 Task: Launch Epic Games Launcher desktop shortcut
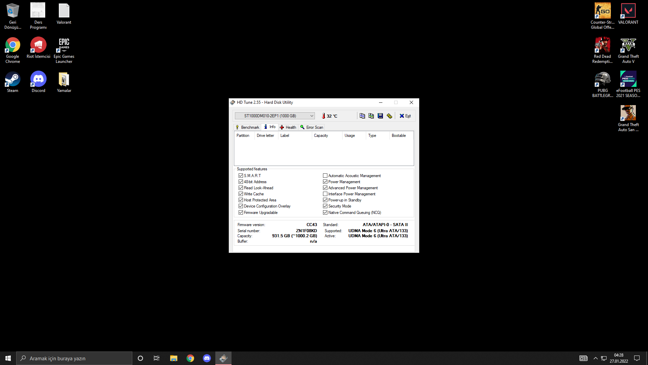click(64, 46)
